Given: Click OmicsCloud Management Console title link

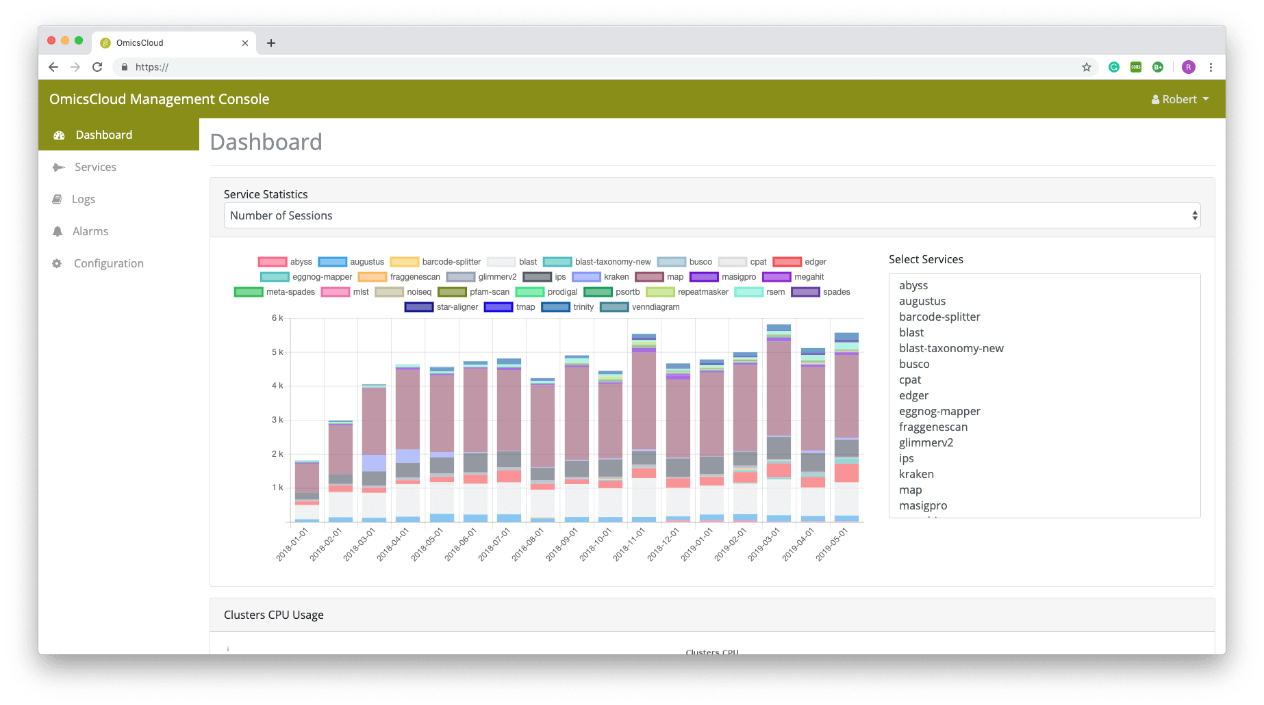Looking at the screenshot, I should click(x=159, y=99).
